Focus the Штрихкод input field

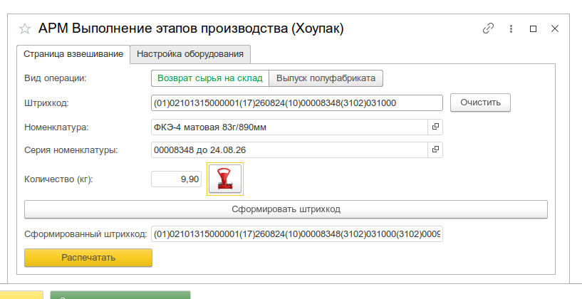pos(297,103)
